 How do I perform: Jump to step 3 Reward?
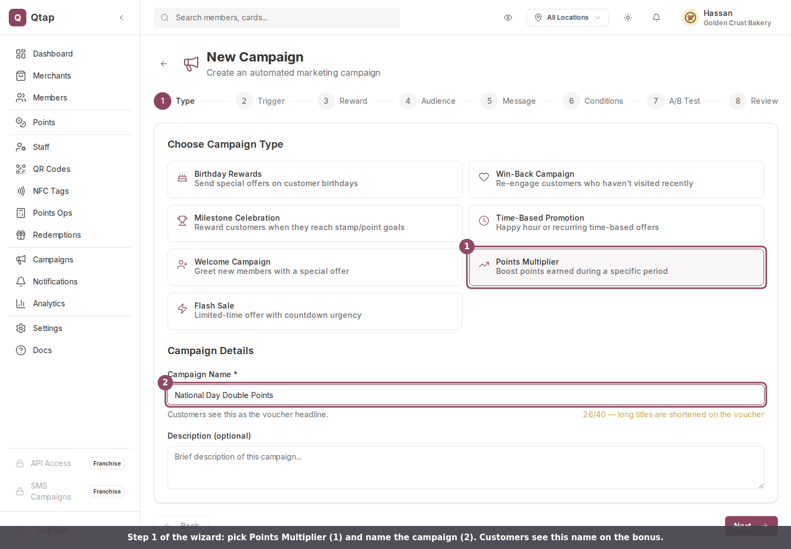point(342,101)
